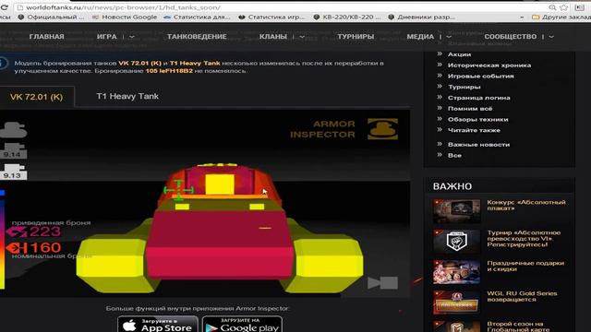Open Праздничные подарки и скидки link
Viewport: 591px width, 332px height.
pyautogui.click(x=525, y=266)
